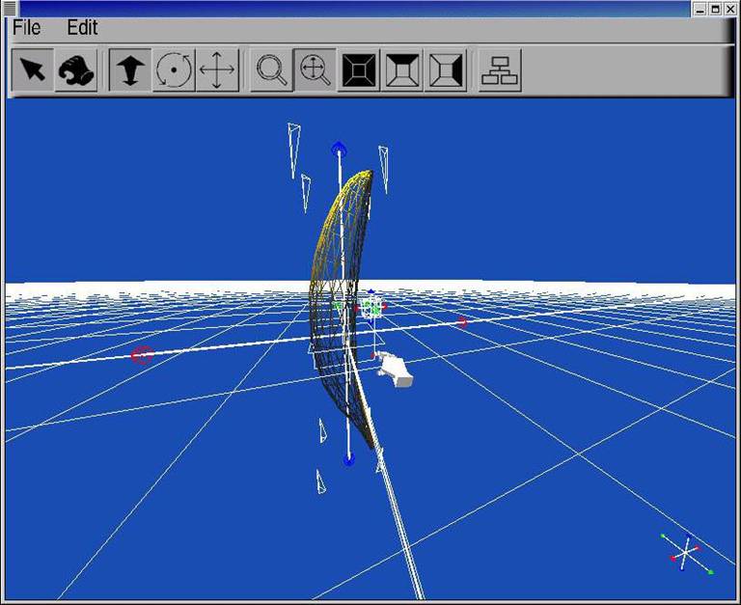Click the blue handle atop the vertical axis
The image size is (741, 605).
(x=339, y=149)
